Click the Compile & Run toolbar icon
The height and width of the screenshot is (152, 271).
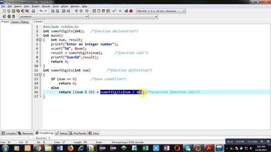[103, 11]
